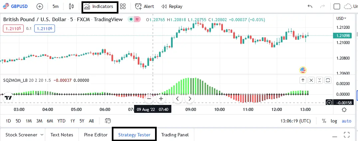Image resolution: width=358 pixels, height=141 pixels.
Task: Zoom out the chart with minus button
Action: (x=149, y=99)
